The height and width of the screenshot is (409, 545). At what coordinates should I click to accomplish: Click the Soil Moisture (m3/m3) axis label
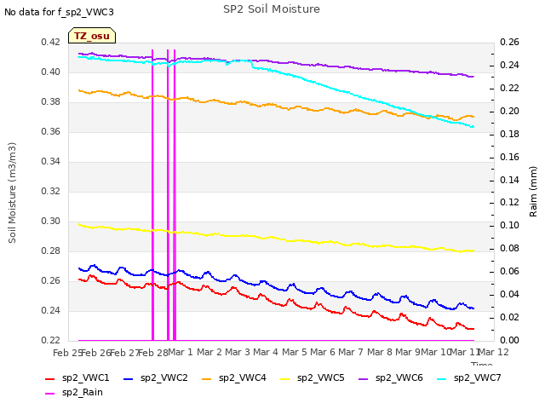(x=12, y=193)
